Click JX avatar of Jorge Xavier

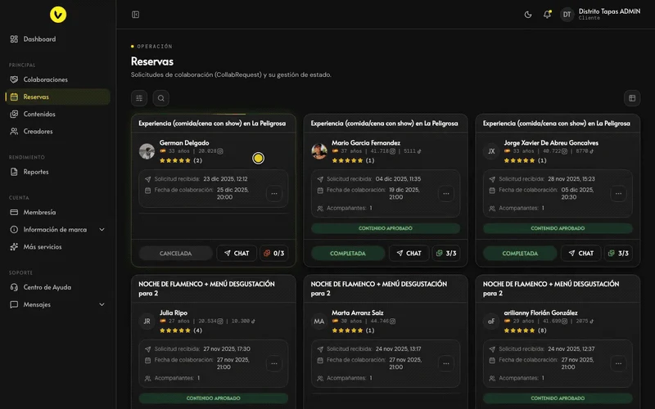point(491,151)
